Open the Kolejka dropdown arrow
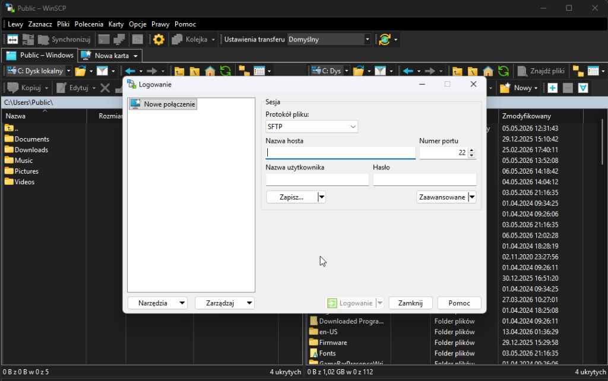 point(213,40)
